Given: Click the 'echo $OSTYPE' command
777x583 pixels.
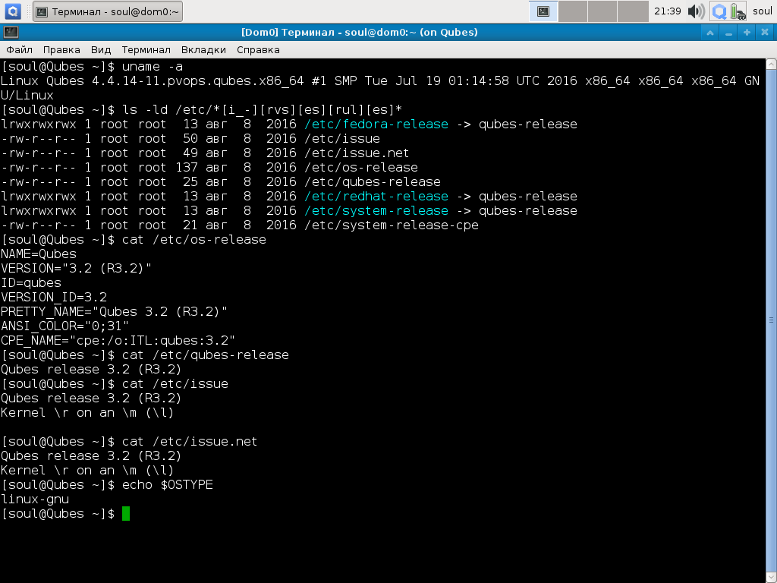Looking at the screenshot, I should pyautogui.click(x=168, y=484).
